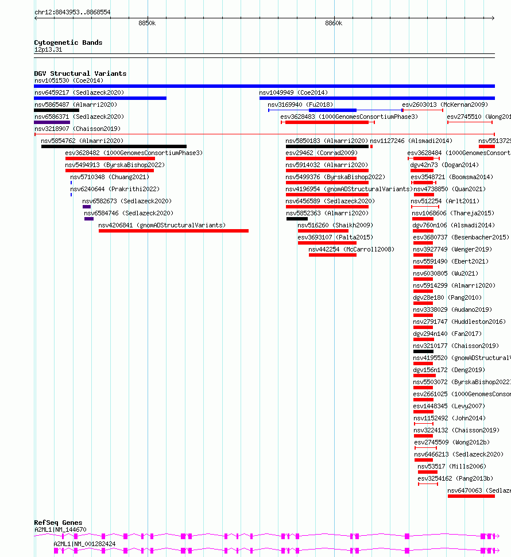Open nsv3338029 (Audano2019) variant

453,310
